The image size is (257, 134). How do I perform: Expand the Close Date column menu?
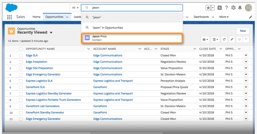point(221,49)
